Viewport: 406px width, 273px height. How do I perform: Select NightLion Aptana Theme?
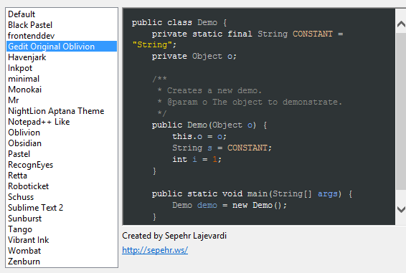(62, 111)
